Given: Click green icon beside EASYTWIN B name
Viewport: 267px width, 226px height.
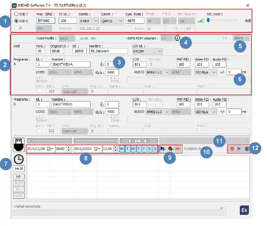Looking at the screenshot, I should [x=102, y=104].
